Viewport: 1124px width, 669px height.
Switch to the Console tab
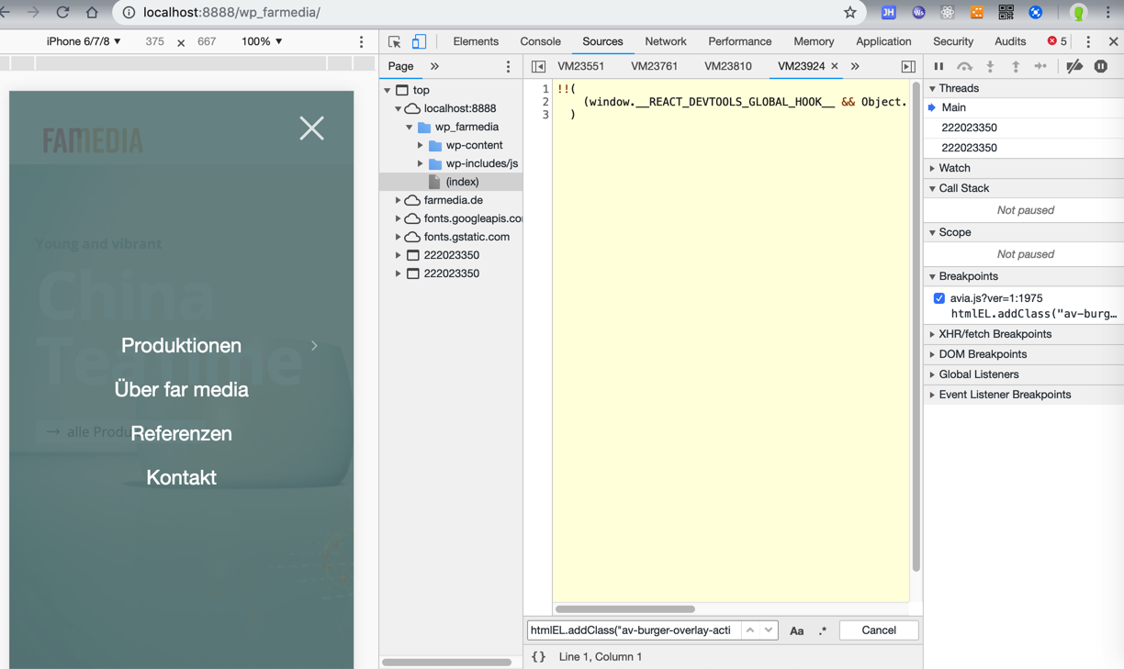[x=540, y=41]
